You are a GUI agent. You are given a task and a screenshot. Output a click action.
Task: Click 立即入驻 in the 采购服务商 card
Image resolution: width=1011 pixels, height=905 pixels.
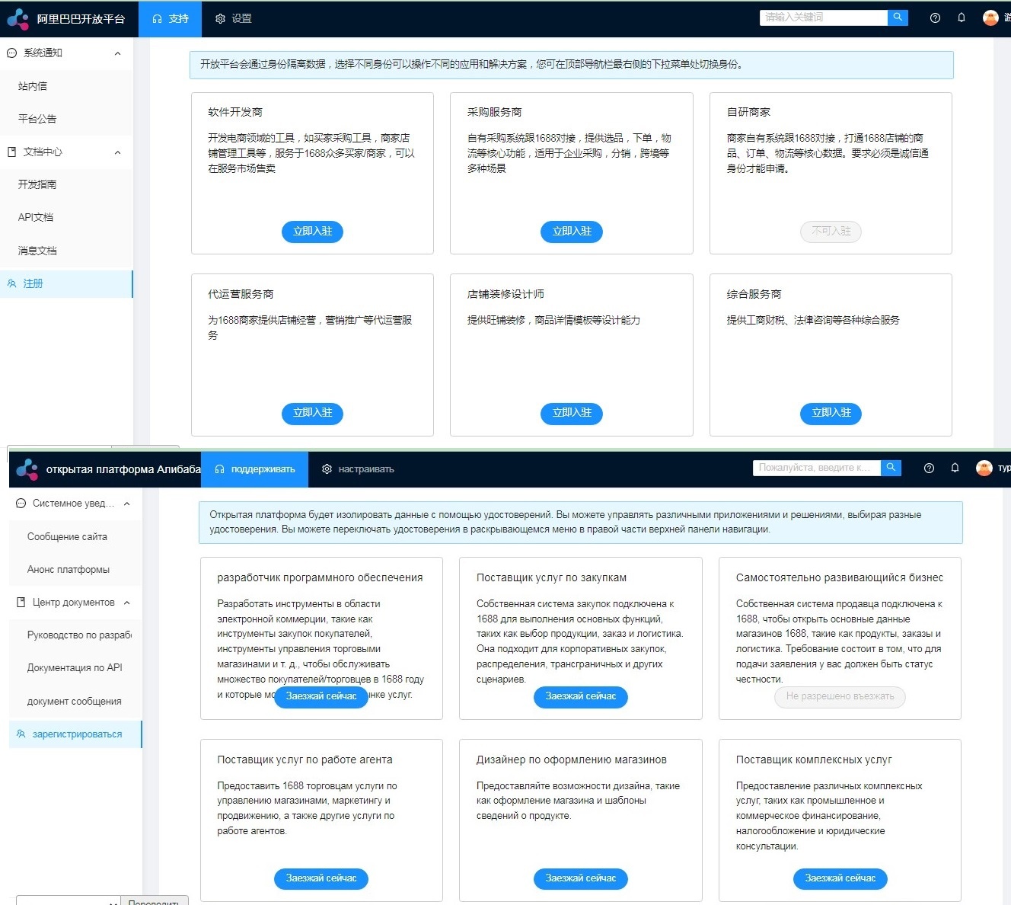tap(572, 232)
